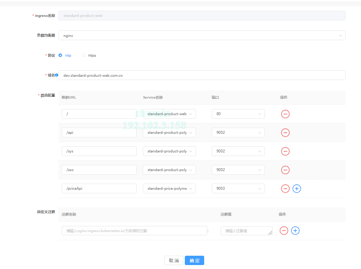The image size is (361, 269).
Task: Remove the custom annotation row
Action: coord(283,231)
